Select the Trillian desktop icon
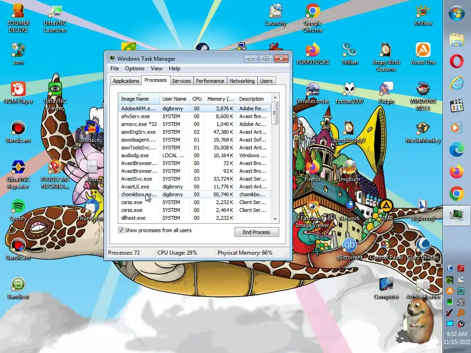Screen dimensions: 471x353 point(350,53)
